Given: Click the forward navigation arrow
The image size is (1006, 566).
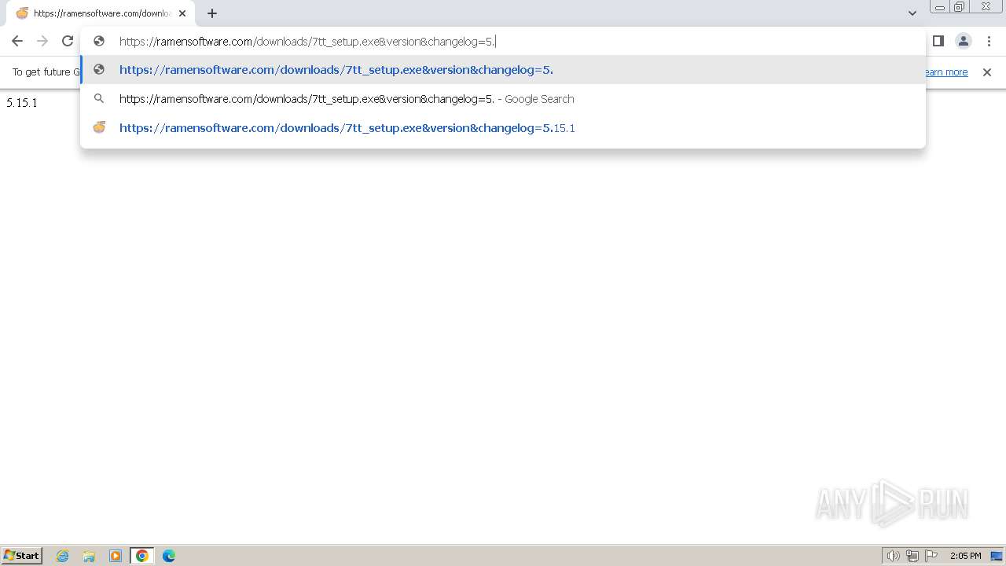Looking at the screenshot, I should [x=42, y=41].
